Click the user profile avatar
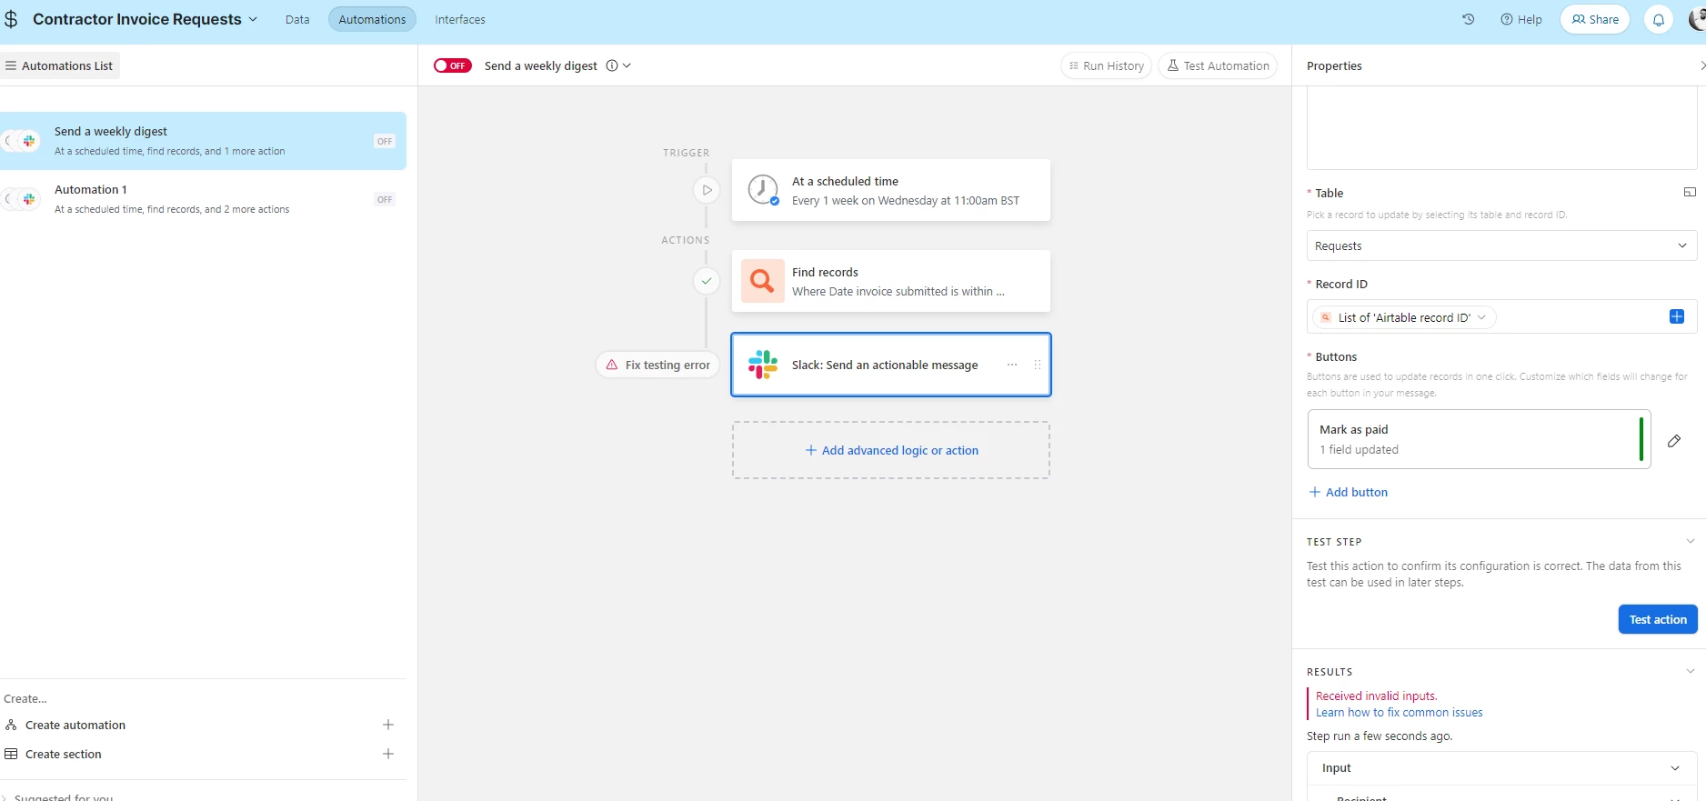Image resolution: width=1706 pixels, height=801 pixels. click(1697, 19)
